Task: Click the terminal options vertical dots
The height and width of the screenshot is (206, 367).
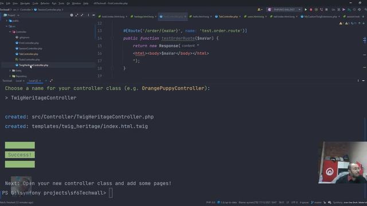Action: [358, 81]
